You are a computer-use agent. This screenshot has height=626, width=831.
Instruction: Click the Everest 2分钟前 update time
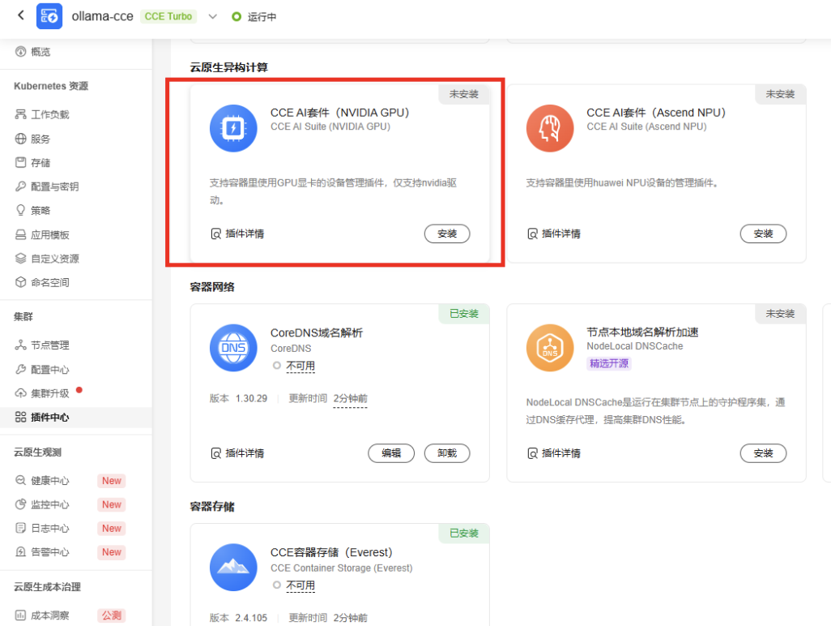click(351, 618)
